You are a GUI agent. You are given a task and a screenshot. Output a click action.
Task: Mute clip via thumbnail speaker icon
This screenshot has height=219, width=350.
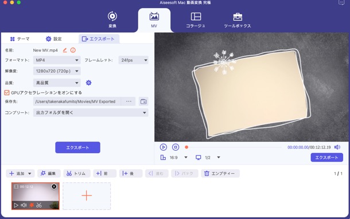point(24,205)
